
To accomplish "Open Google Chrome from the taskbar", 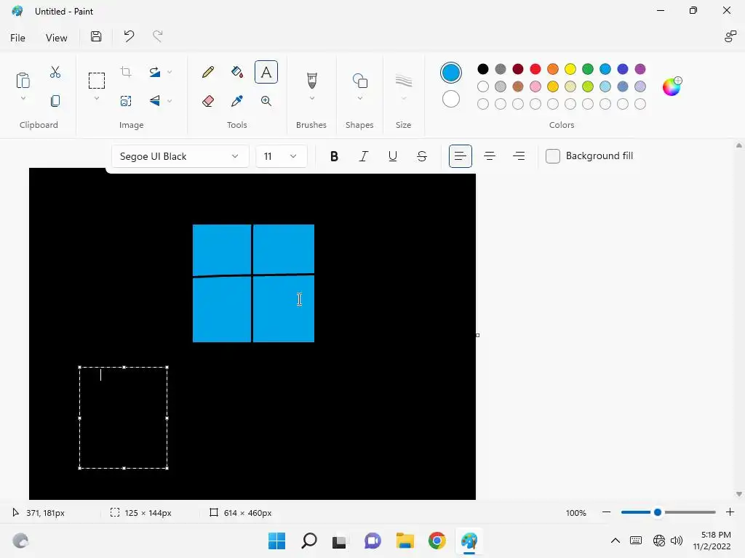I will [x=437, y=541].
